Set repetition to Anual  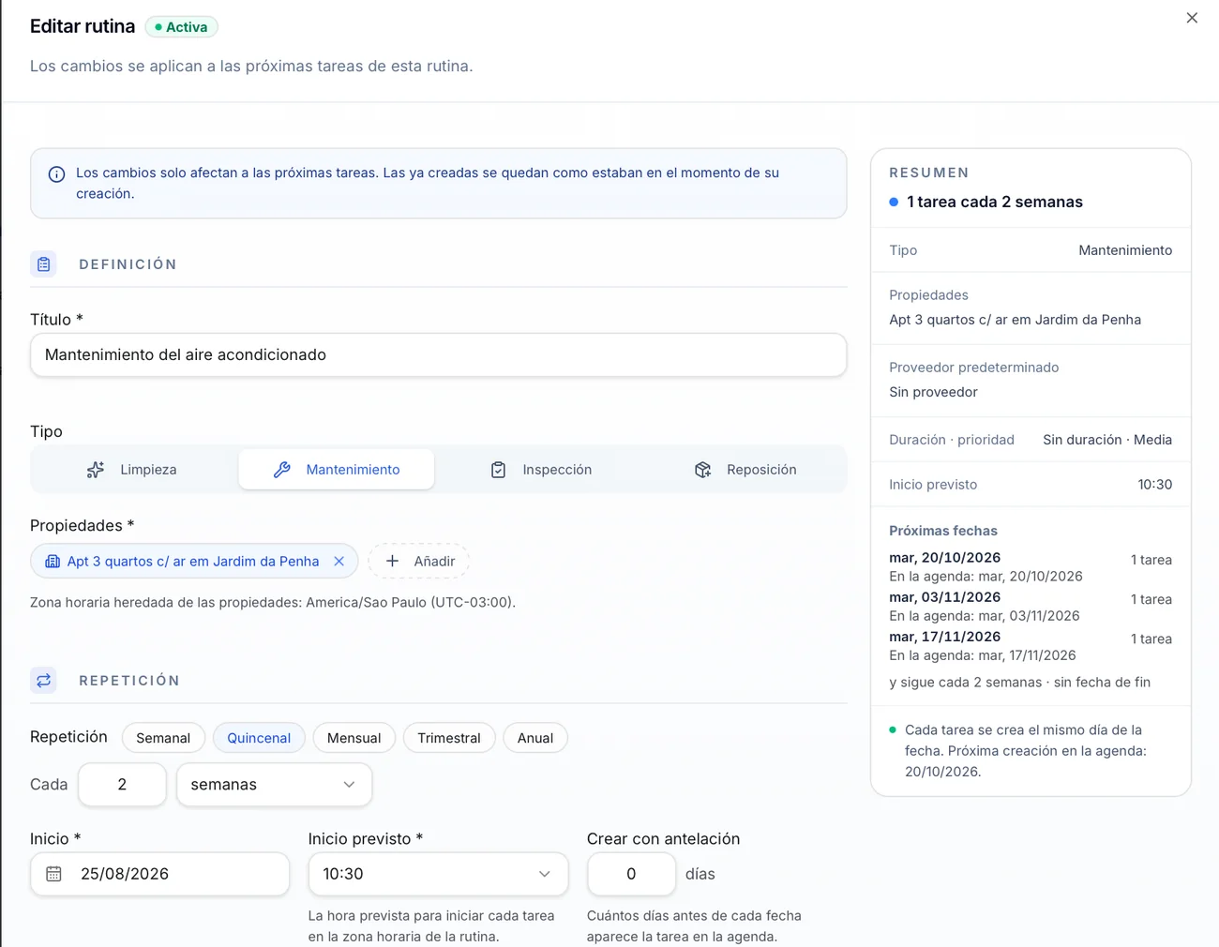[x=535, y=738]
